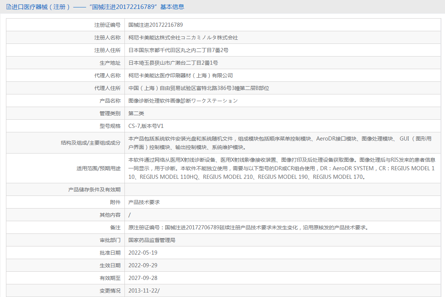Select registrant name 柯尼卡美能达株式会社コニカミノルタ株式会社

183,38
